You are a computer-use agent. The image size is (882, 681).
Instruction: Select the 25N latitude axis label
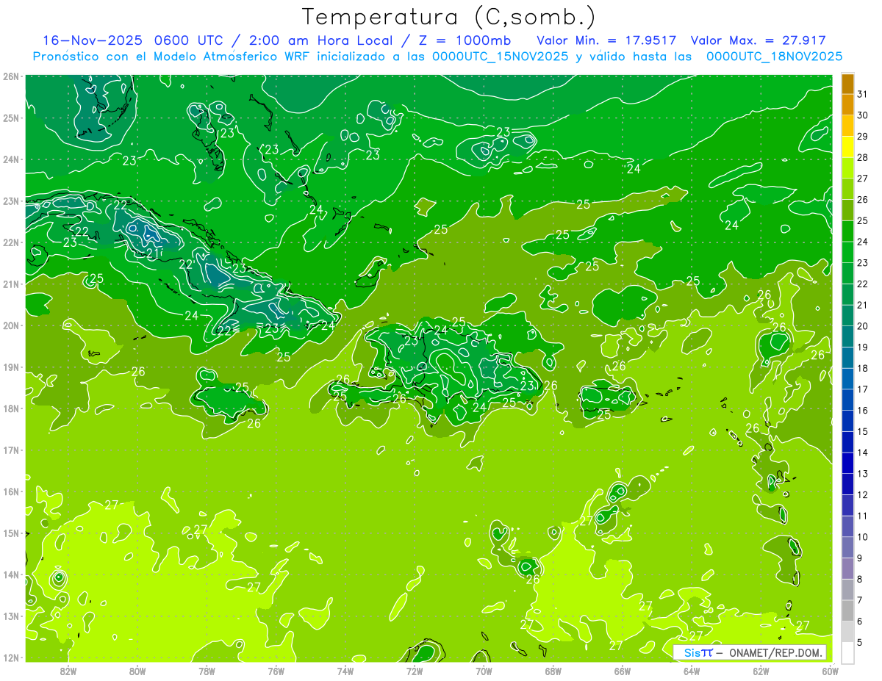click(x=11, y=118)
